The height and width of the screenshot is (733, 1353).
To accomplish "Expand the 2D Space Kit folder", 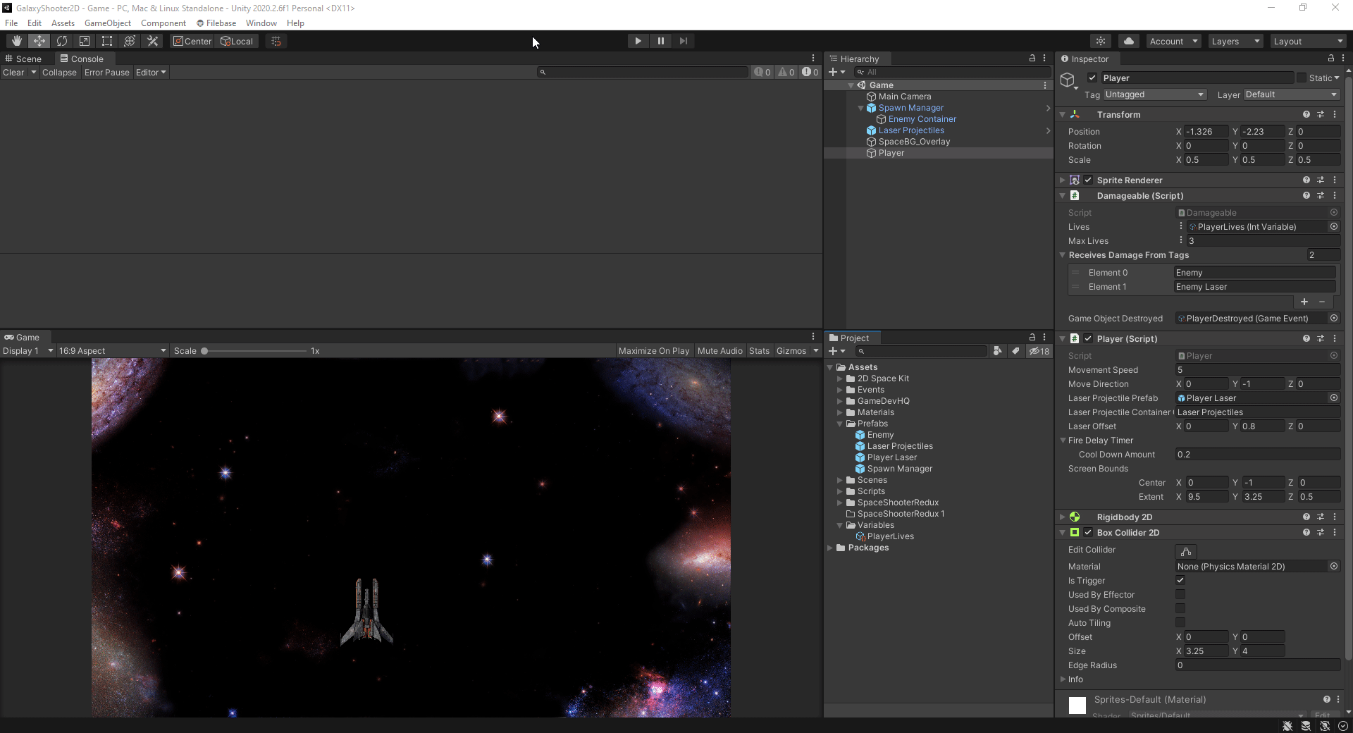I will 840,378.
